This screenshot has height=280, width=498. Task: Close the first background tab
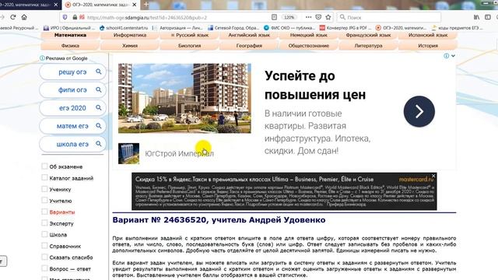pyautogui.click(x=56, y=5)
